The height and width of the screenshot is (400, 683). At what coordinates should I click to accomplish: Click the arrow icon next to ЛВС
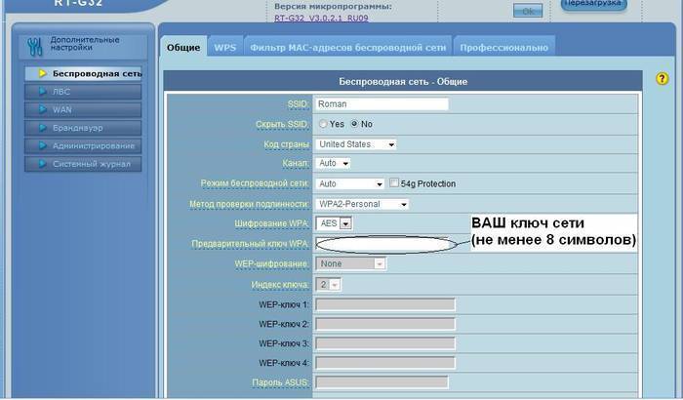[42, 92]
